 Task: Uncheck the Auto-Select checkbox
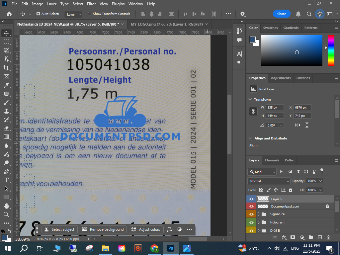[x=38, y=14]
